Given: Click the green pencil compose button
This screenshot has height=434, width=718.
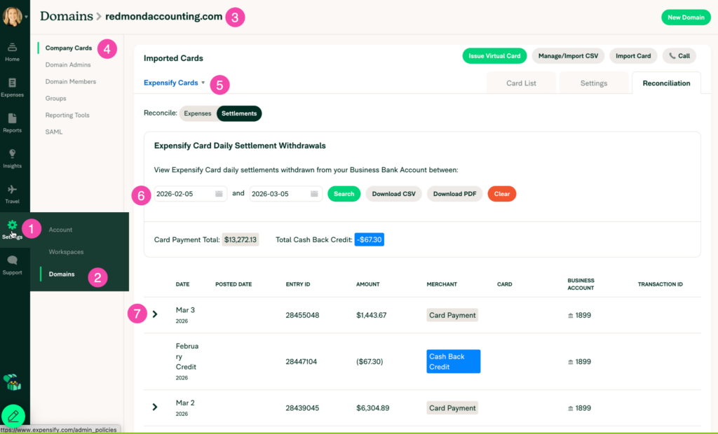Looking at the screenshot, I should tap(13, 416).
